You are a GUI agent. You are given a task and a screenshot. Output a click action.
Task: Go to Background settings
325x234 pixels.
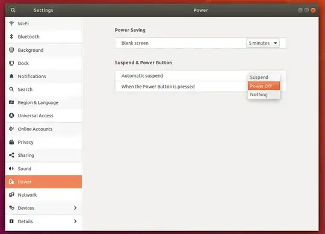click(x=44, y=50)
